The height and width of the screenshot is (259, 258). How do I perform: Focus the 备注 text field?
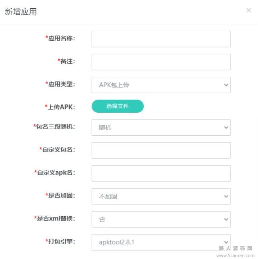tap(161, 62)
